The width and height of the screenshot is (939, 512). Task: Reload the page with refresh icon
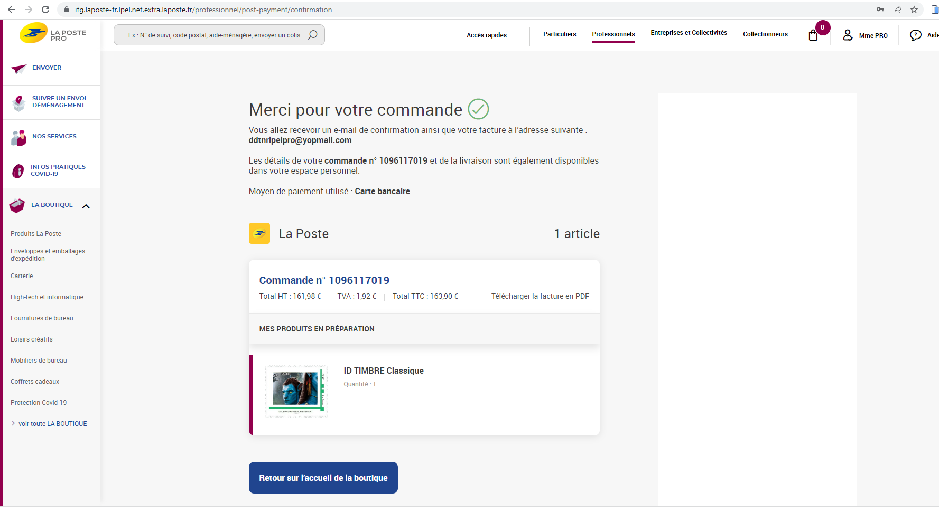tap(45, 10)
